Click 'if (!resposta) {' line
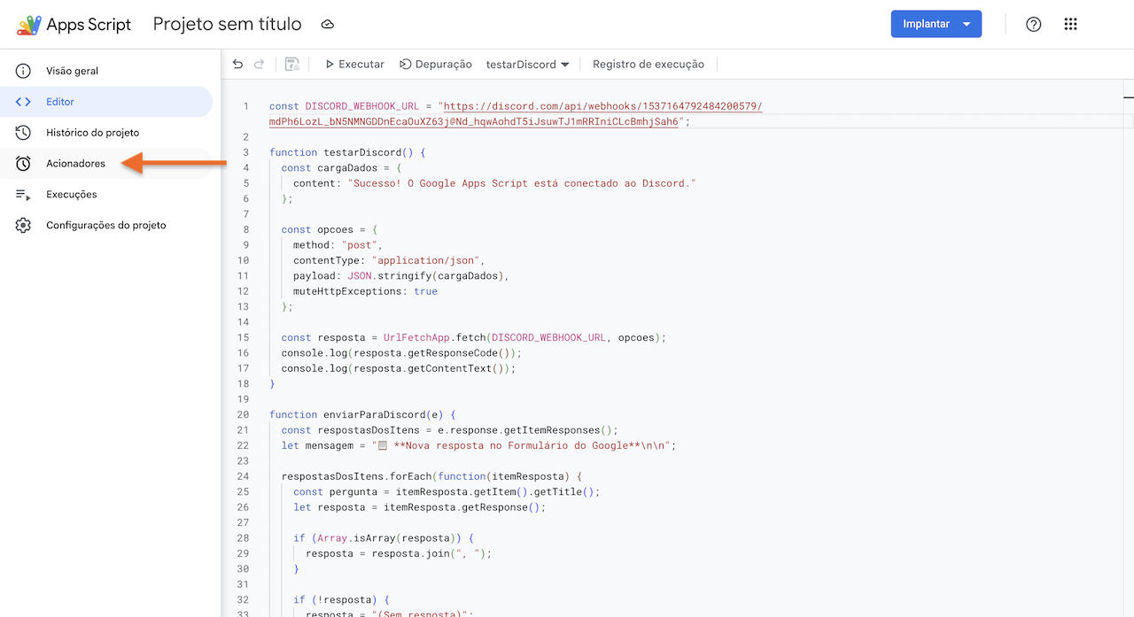This screenshot has width=1134, height=617. click(x=341, y=599)
